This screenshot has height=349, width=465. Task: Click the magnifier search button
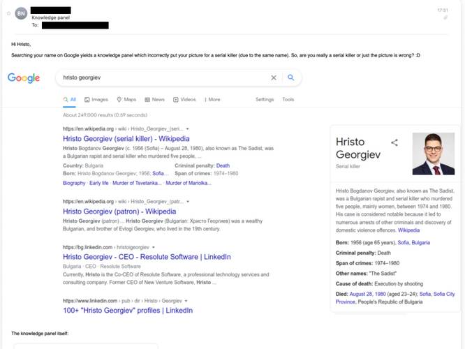[x=291, y=77]
